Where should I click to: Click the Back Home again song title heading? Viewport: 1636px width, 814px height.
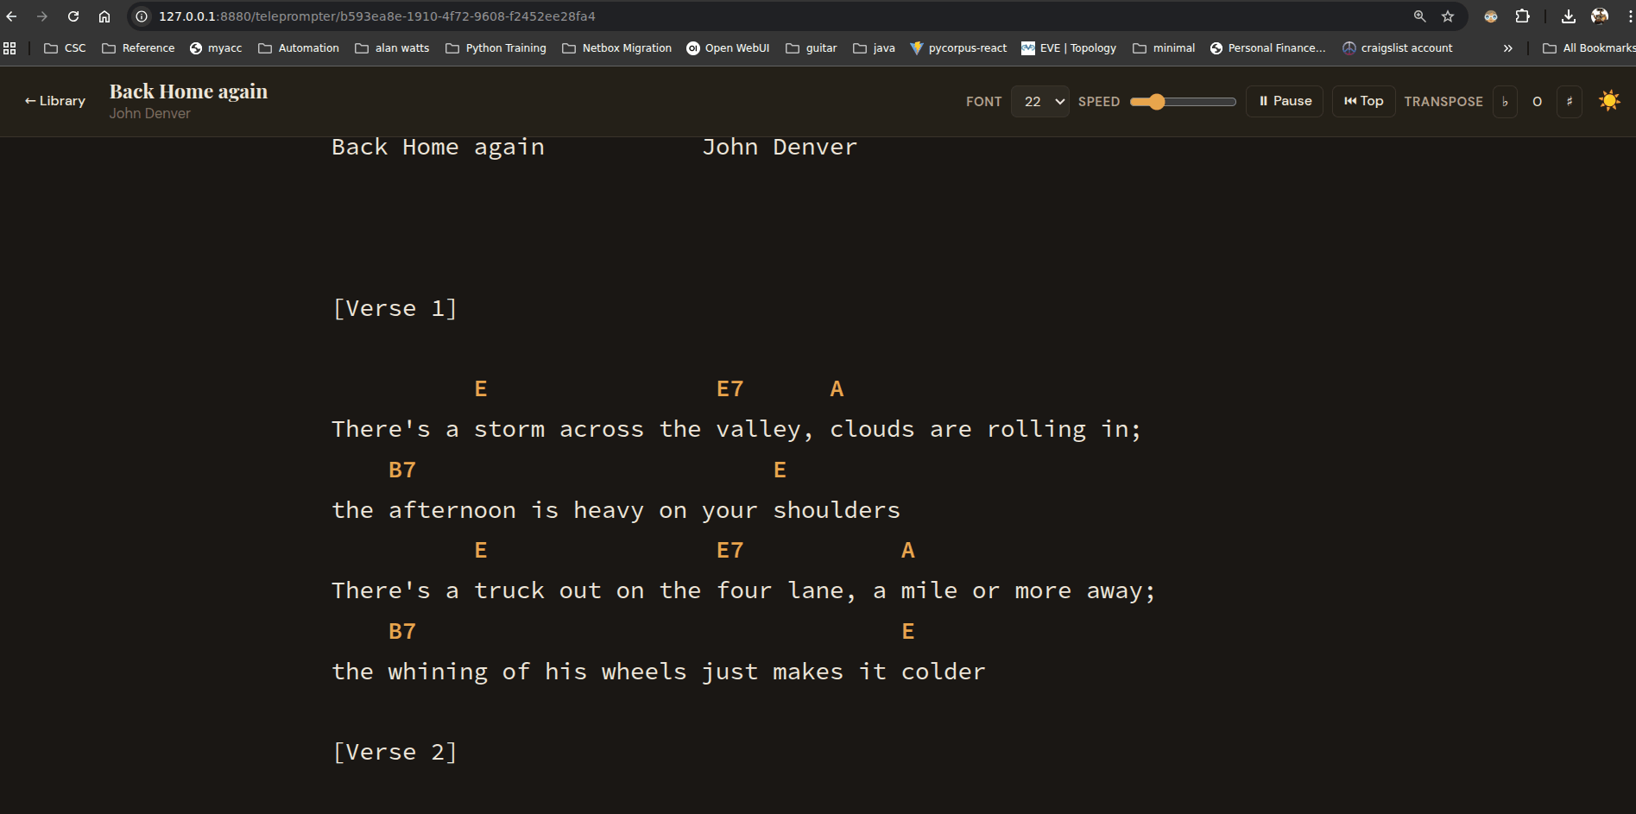pos(188,91)
